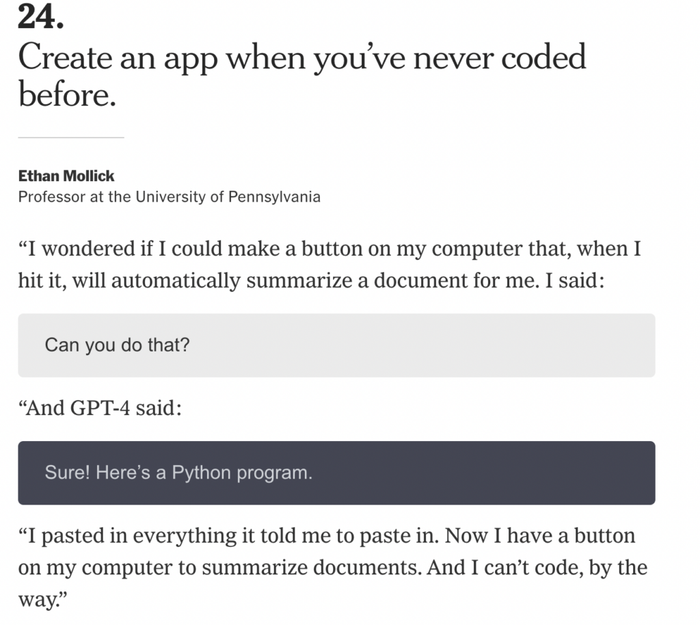Click the gray prompt box "Can you do that?"
The image size is (700, 625).
tap(336, 345)
